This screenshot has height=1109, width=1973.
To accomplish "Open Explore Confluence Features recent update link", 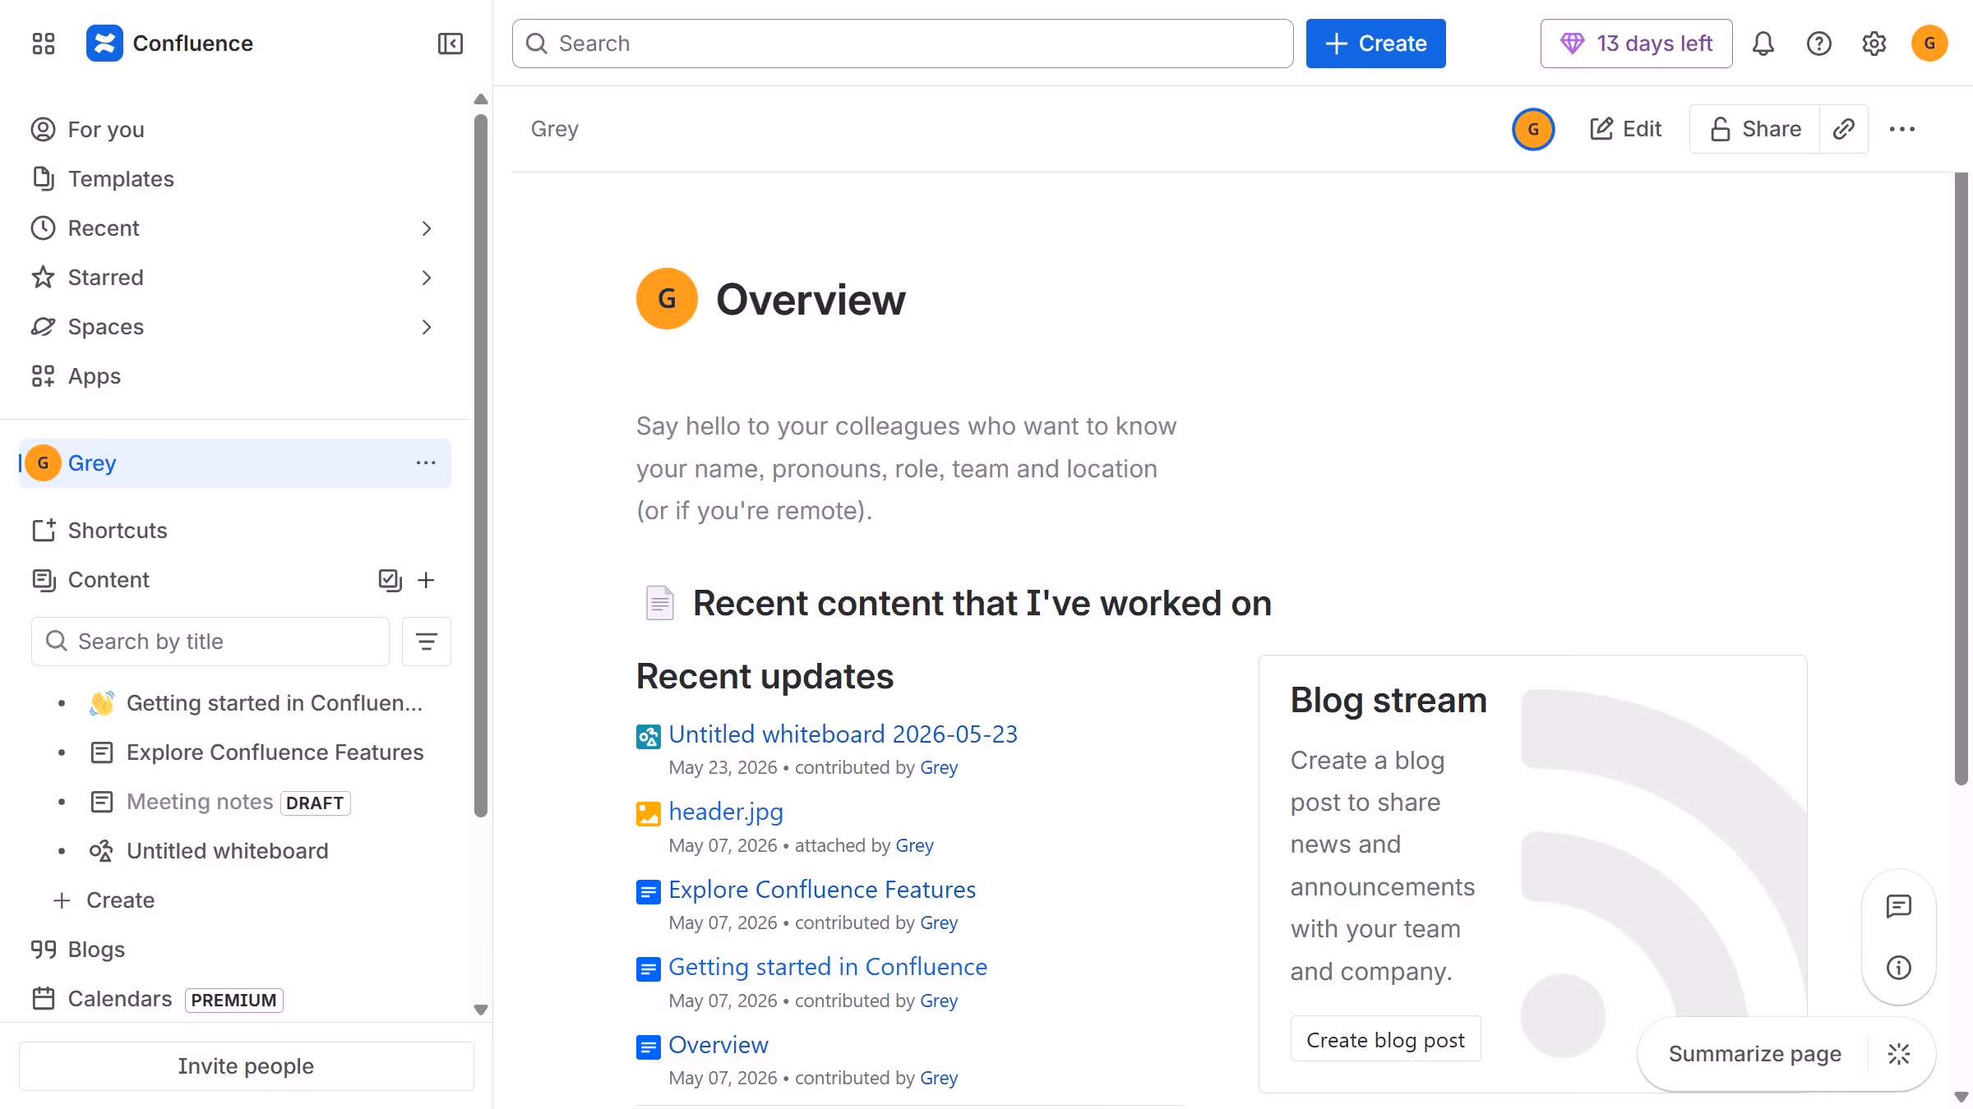I will point(822,890).
